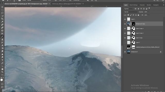Select the Horizontal Type tool
The height and width of the screenshot is (92, 165).
click(2, 60)
